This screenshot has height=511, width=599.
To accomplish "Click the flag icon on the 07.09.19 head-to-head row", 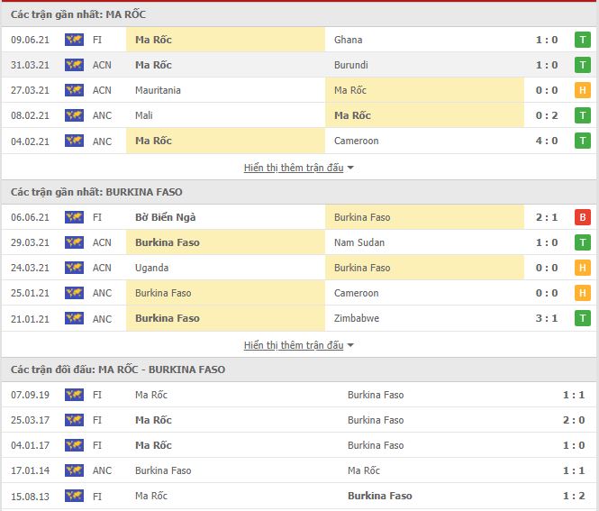I will (74, 395).
